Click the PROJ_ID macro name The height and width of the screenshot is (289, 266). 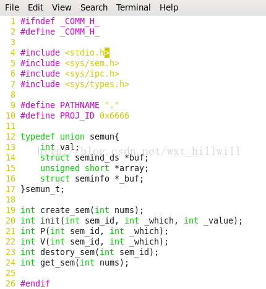[x=77, y=115]
